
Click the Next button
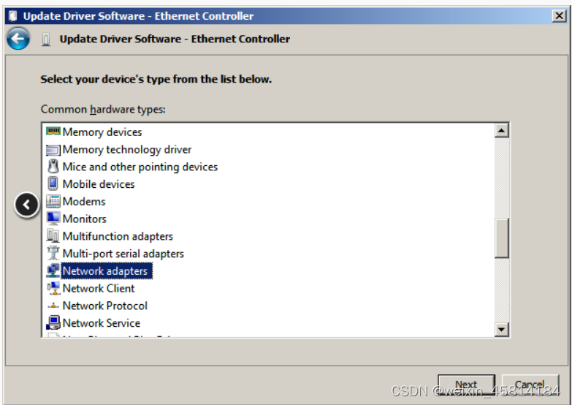click(x=466, y=385)
